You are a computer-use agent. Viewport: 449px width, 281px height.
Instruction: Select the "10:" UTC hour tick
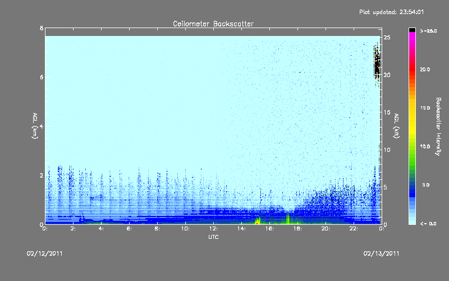pyautogui.click(x=185, y=229)
